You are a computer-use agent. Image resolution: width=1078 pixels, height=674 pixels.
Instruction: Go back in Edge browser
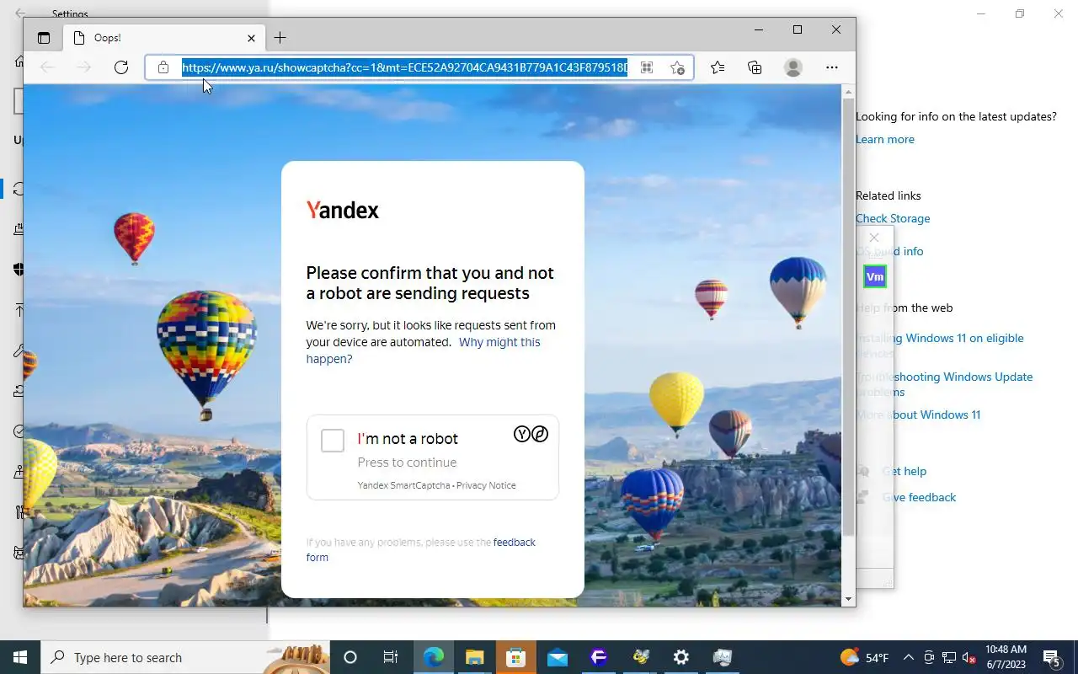click(x=47, y=67)
